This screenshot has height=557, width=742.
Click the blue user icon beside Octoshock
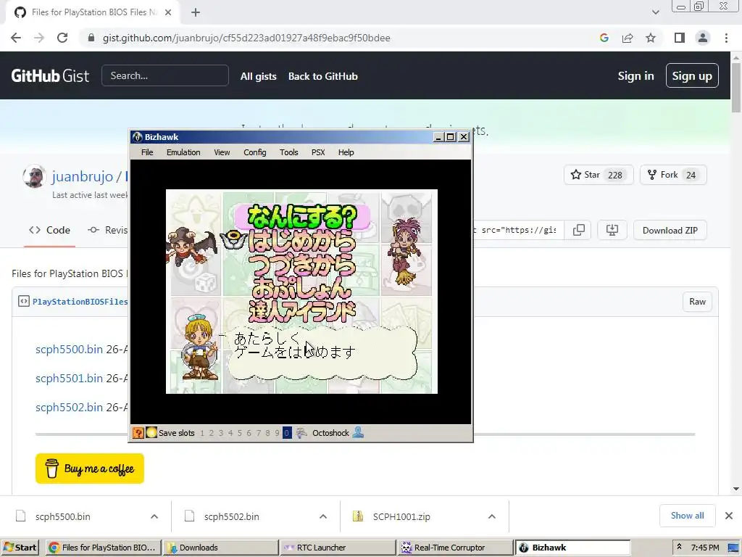click(358, 432)
